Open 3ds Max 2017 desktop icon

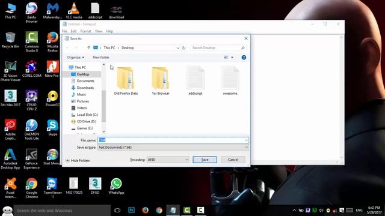(10, 98)
